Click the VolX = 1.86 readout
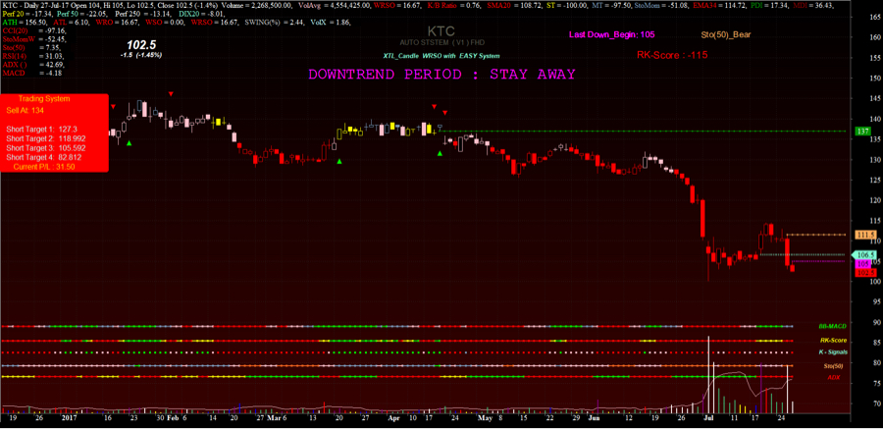This screenshot has width=883, height=429. [331, 22]
